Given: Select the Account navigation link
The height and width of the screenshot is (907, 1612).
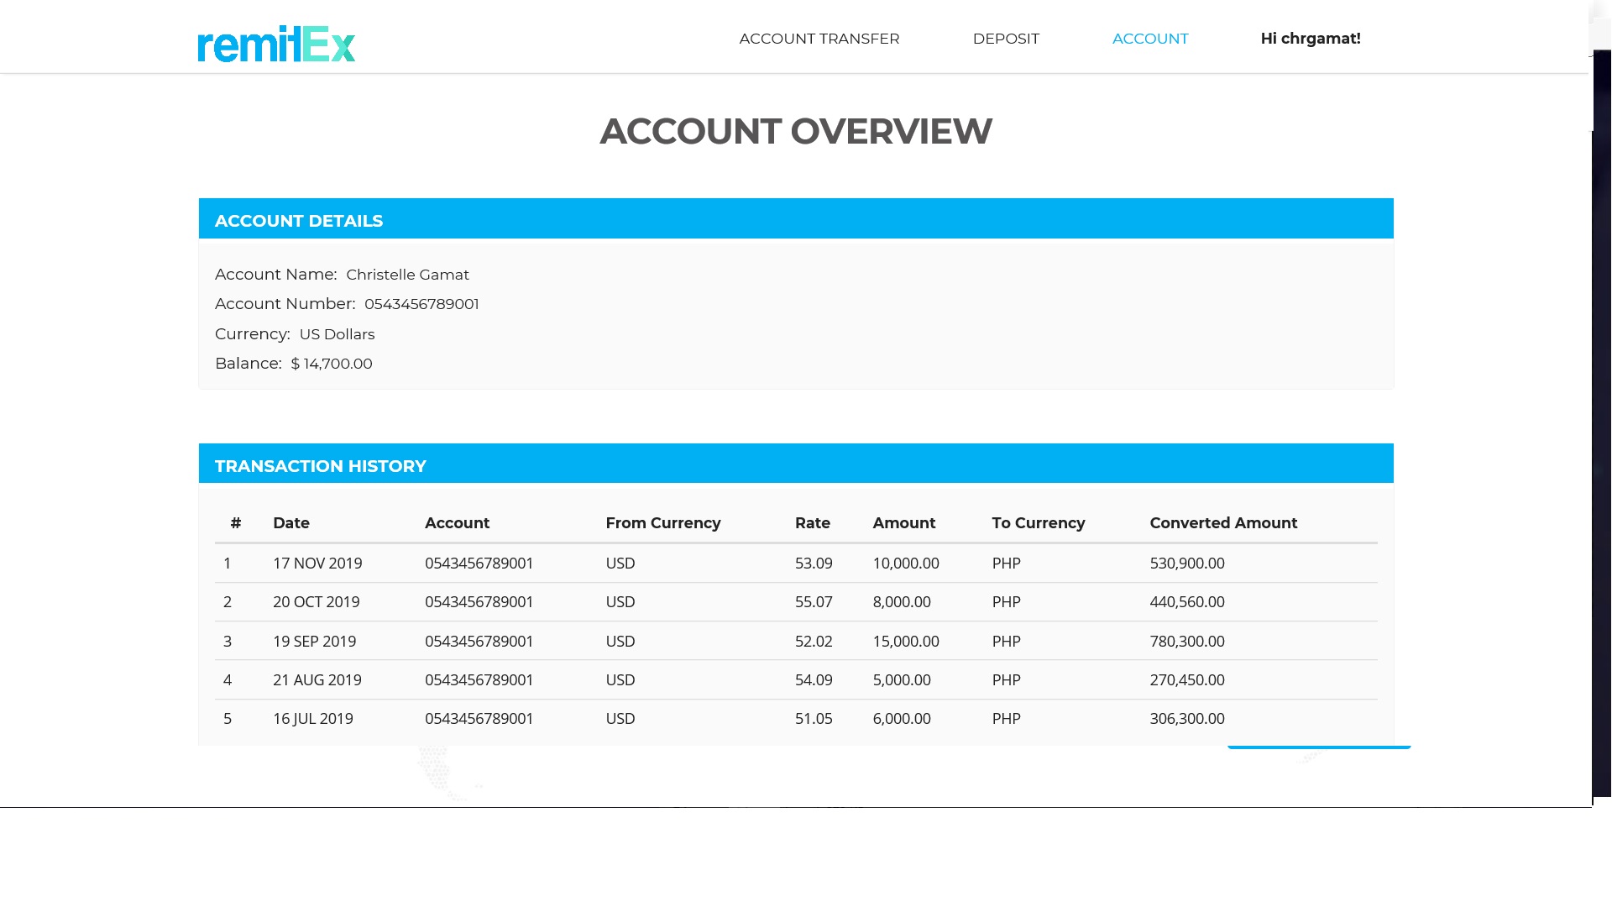Looking at the screenshot, I should (x=1149, y=39).
